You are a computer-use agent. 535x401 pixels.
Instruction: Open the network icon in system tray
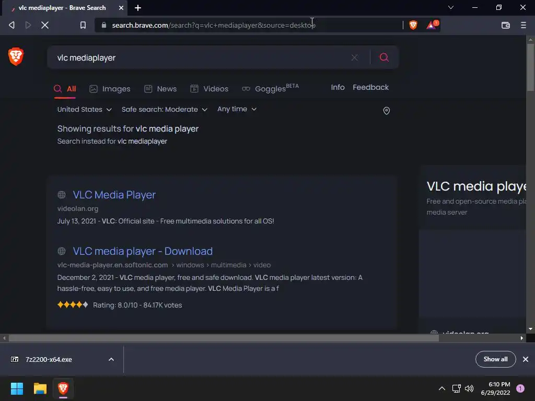pyautogui.click(x=457, y=388)
